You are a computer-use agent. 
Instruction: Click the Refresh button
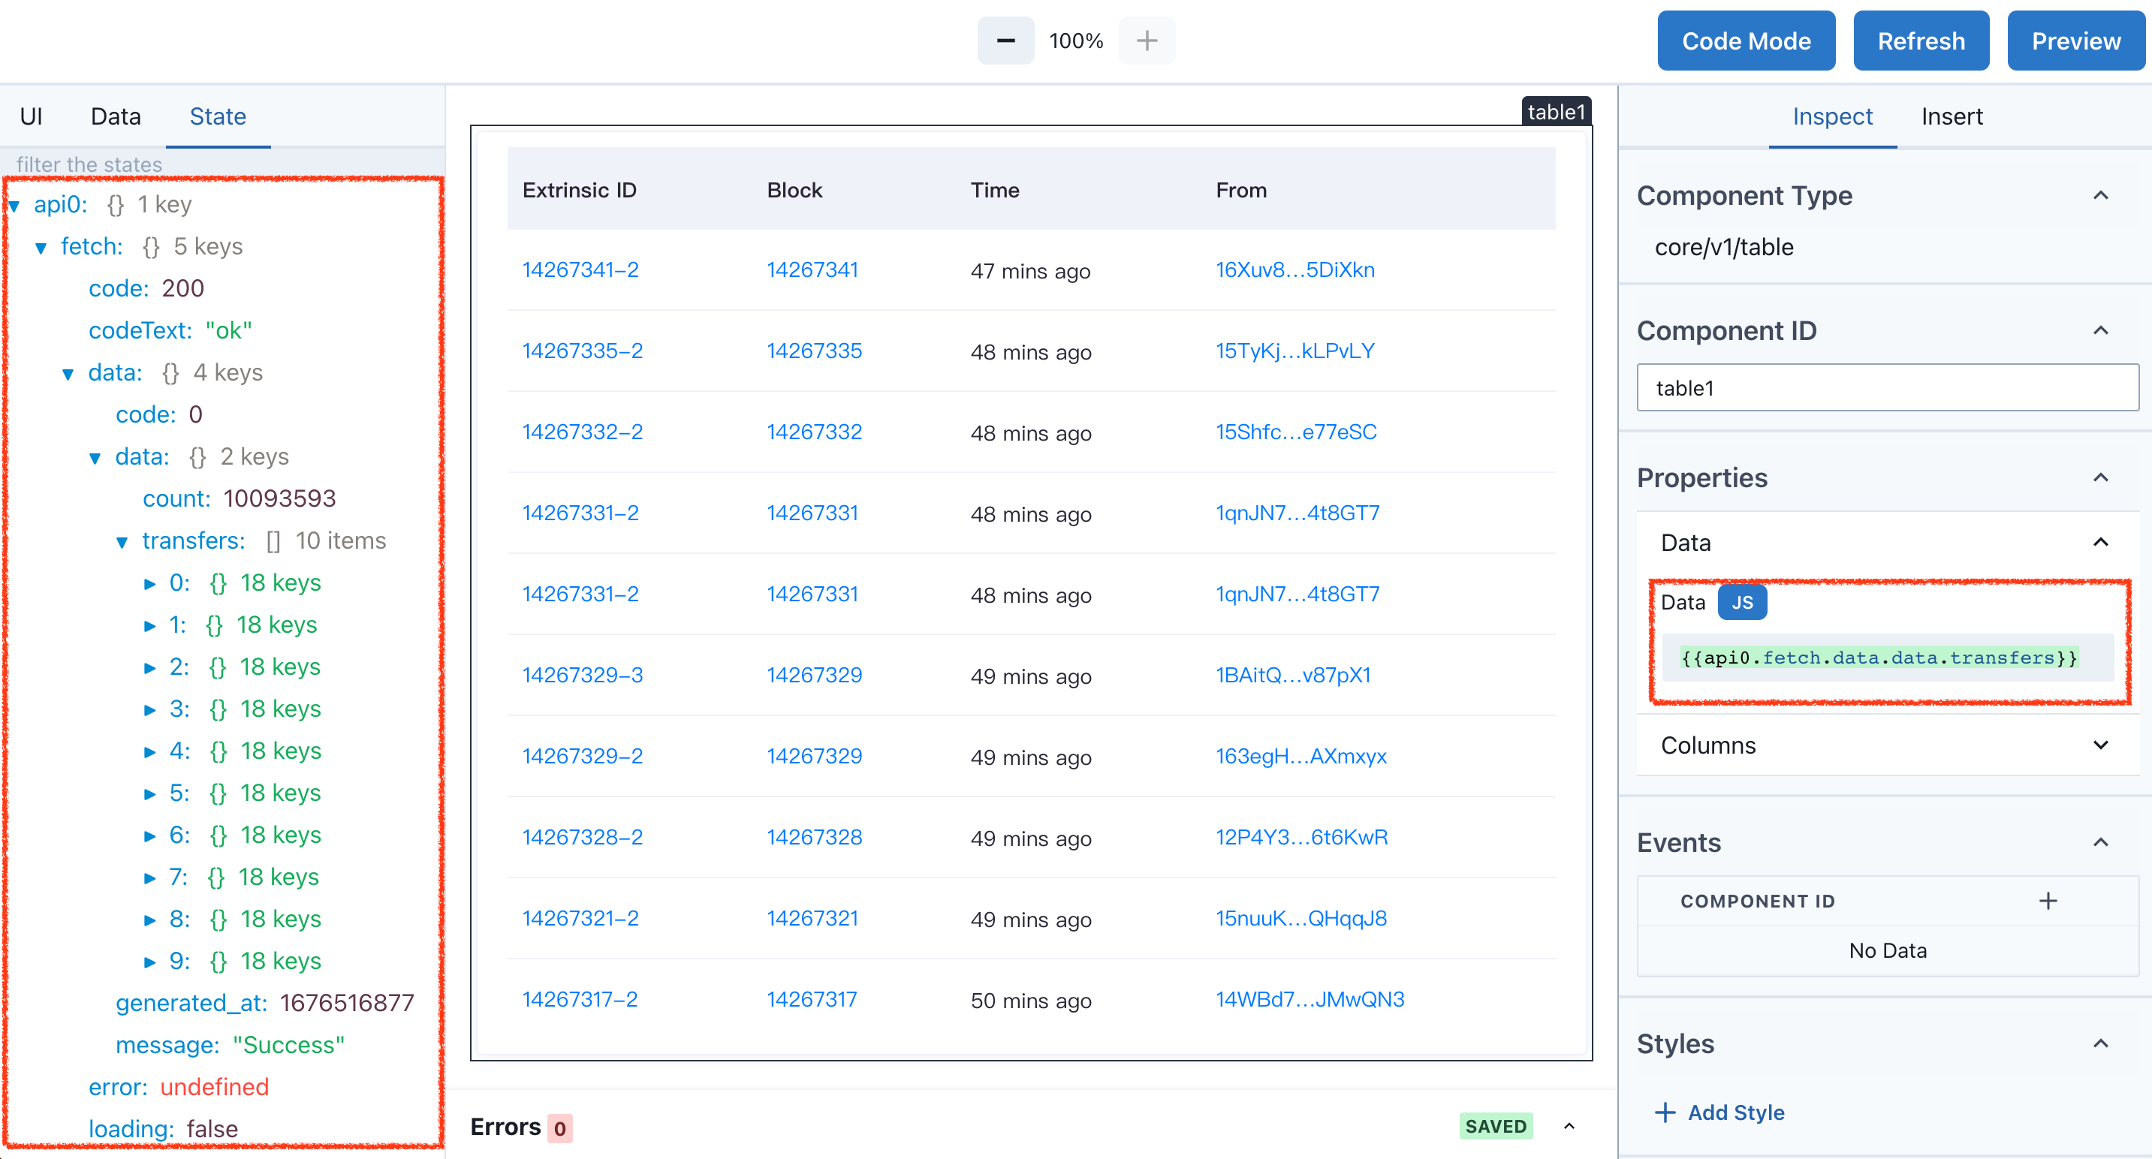1921,41
